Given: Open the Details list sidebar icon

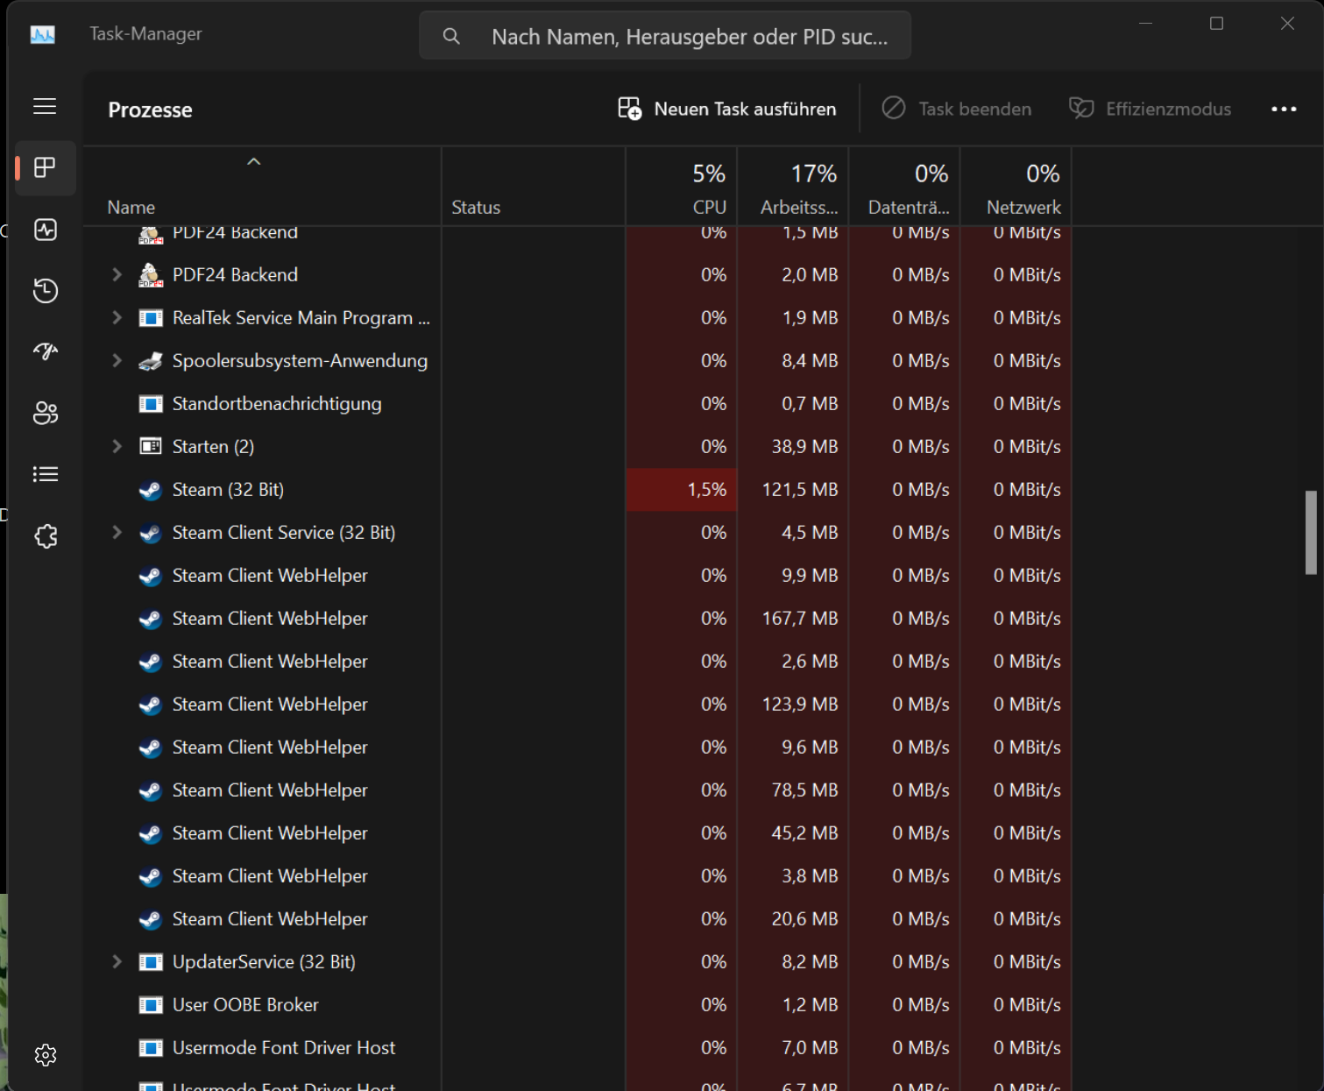Looking at the screenshot, I should pyautogui.click(x=46, y=474).
